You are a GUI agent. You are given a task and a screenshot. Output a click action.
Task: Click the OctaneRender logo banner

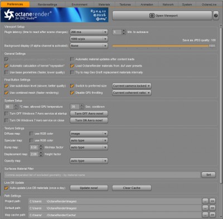[55, 15]
